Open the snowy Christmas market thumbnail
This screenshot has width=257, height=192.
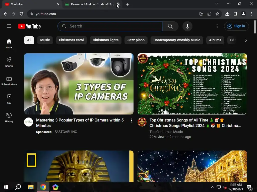click(192, 166)
